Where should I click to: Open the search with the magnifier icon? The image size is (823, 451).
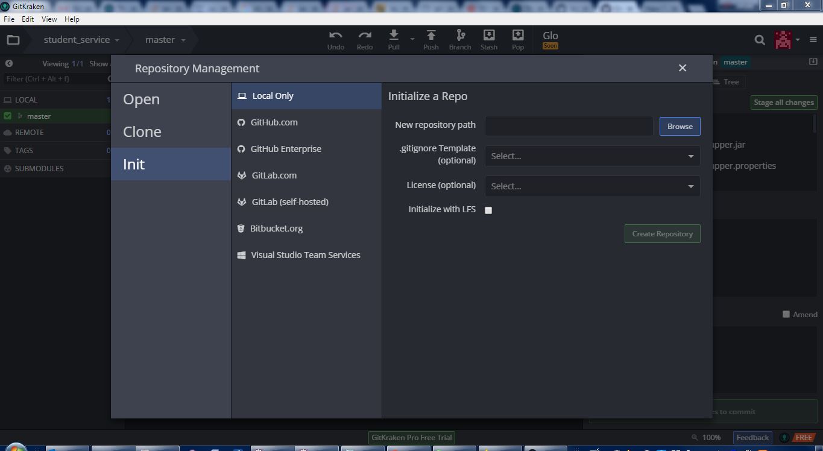click(x=759, y=39)
